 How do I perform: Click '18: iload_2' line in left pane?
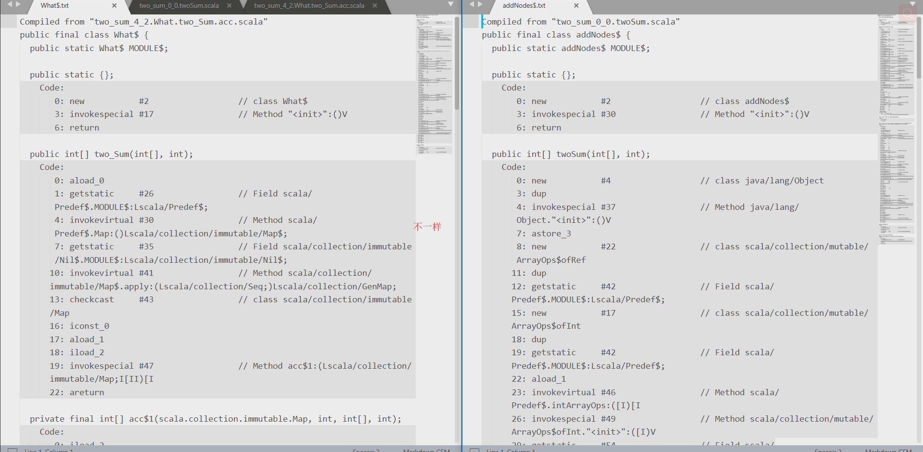point(77,352)
